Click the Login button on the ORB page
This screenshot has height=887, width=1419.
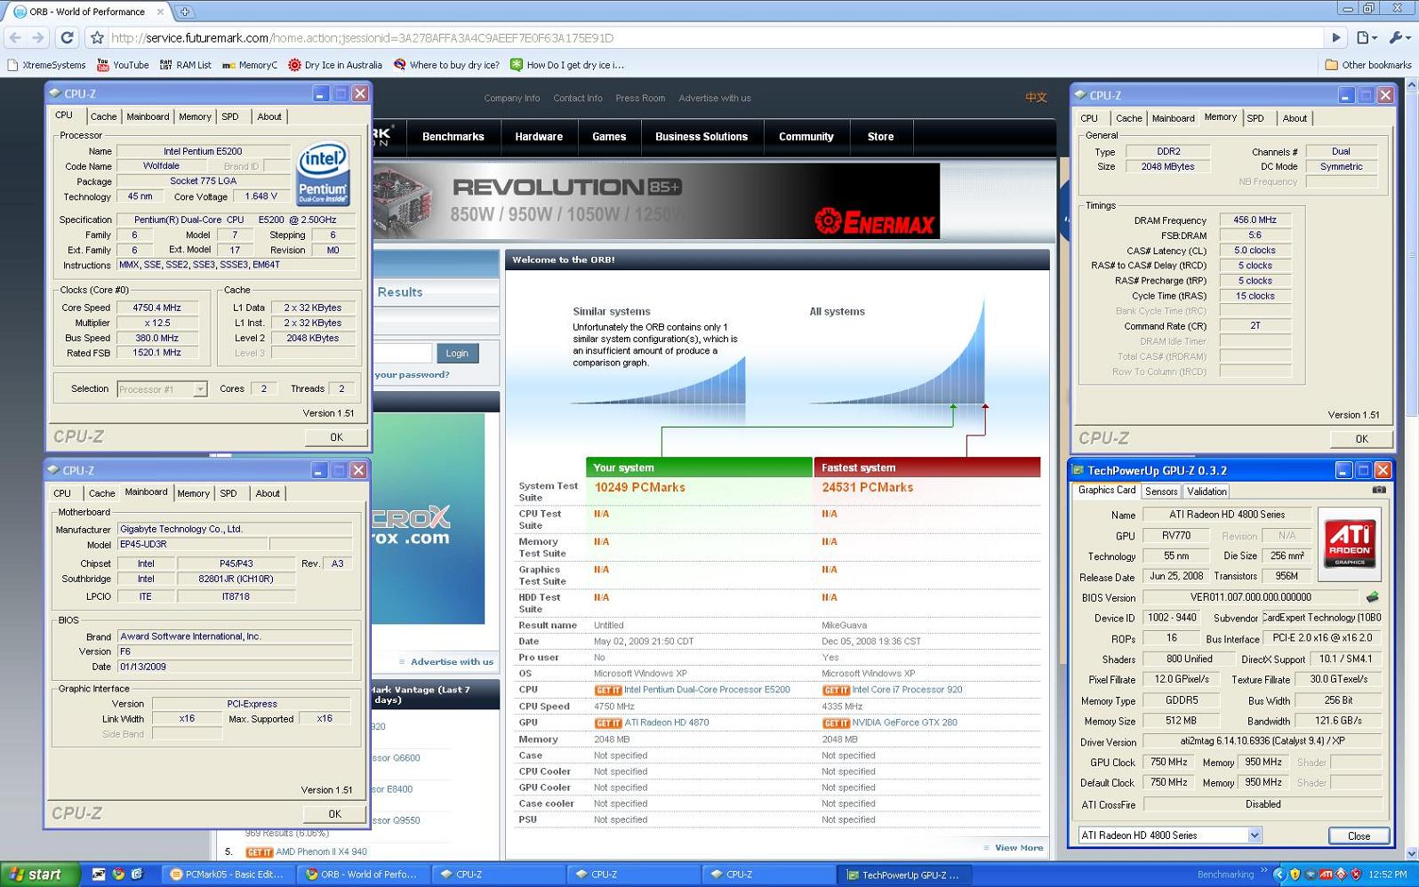click(457, 353)
